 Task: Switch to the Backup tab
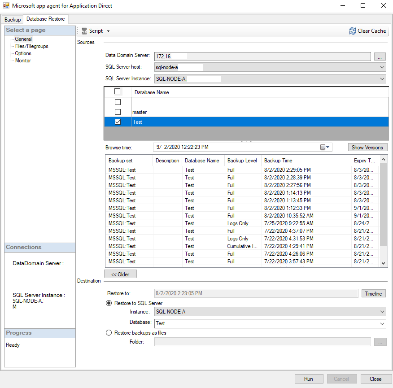pyautogui.click(x=13, y=20)
